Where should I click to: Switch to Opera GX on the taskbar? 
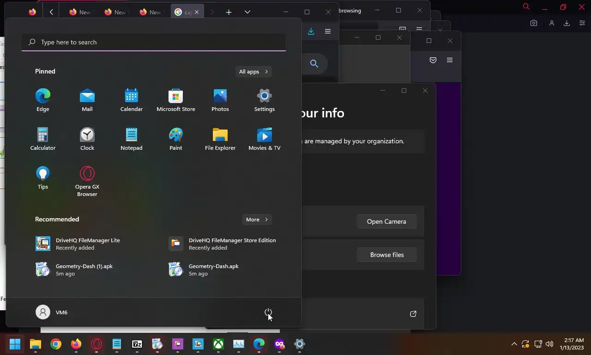pyautogui.click(x=96, y=344)
